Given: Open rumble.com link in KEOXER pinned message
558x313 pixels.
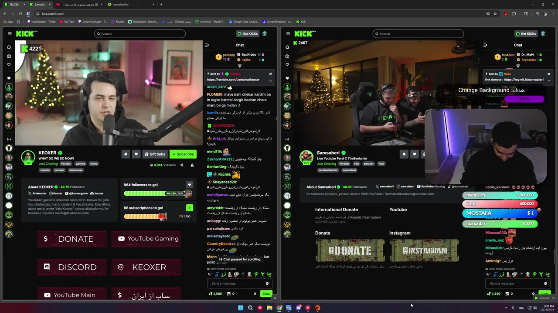Looking at the screenshot, I should point(233,80).
